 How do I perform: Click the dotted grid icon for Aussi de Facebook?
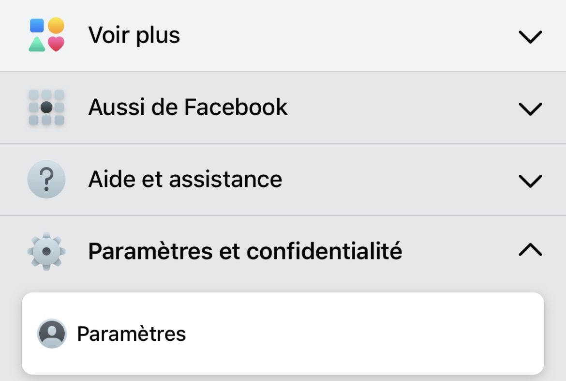click(46, 107)
